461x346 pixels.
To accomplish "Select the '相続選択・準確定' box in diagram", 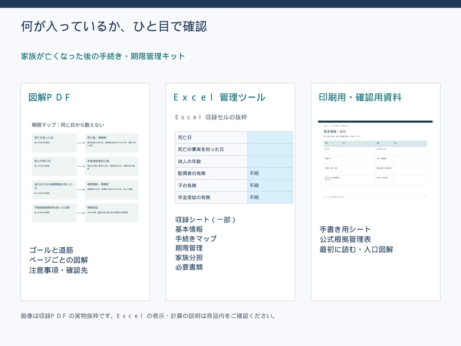I will pyautogui.click(x=112, y=190).
